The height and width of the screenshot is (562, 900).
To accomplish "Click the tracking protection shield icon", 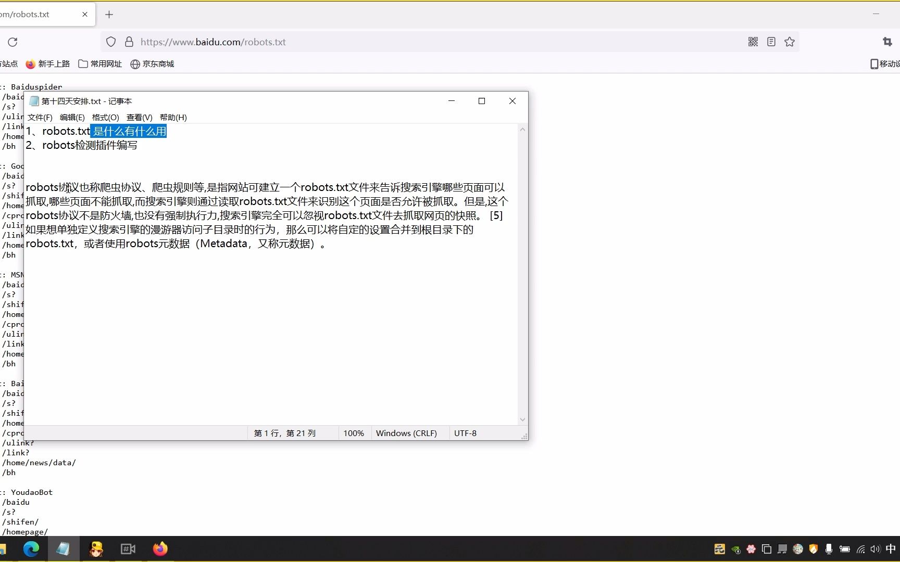I will click(110, 42).
